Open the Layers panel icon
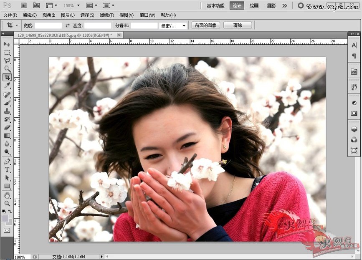 (354, 129)
